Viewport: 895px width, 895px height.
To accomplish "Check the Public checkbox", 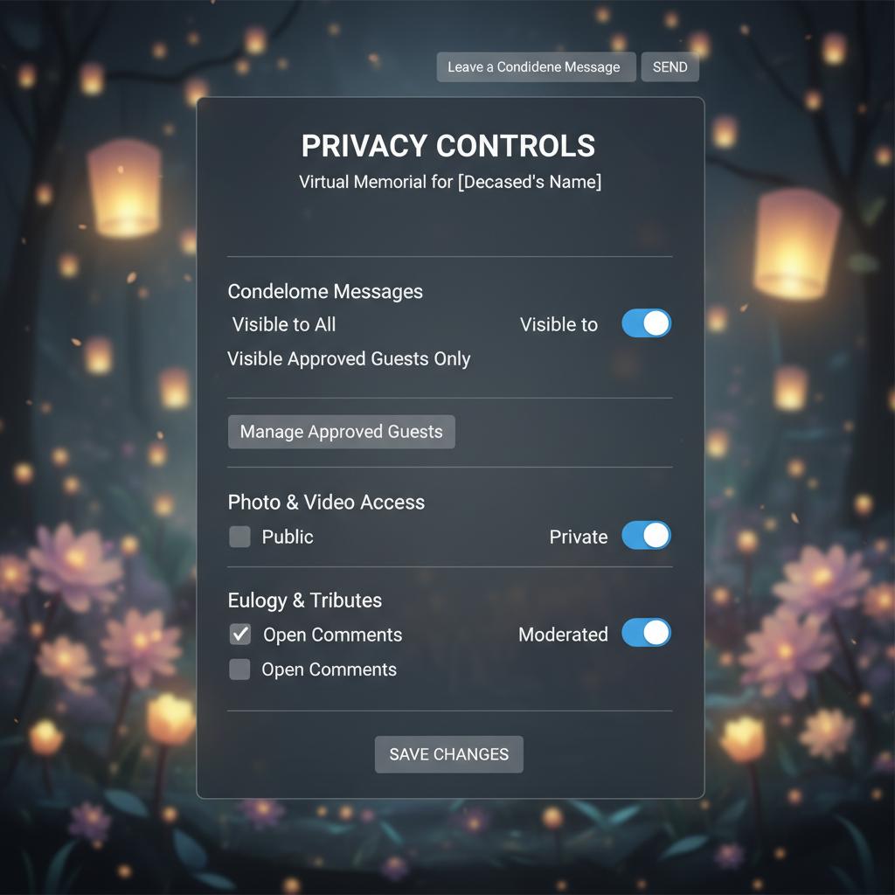I will (239, 537).
